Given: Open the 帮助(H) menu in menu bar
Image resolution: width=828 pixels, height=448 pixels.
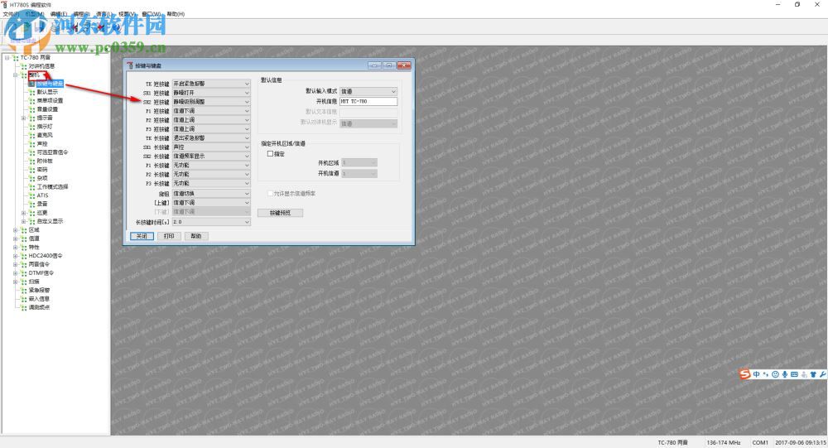Looking at the screenshot, I should (x=176, y=14).
